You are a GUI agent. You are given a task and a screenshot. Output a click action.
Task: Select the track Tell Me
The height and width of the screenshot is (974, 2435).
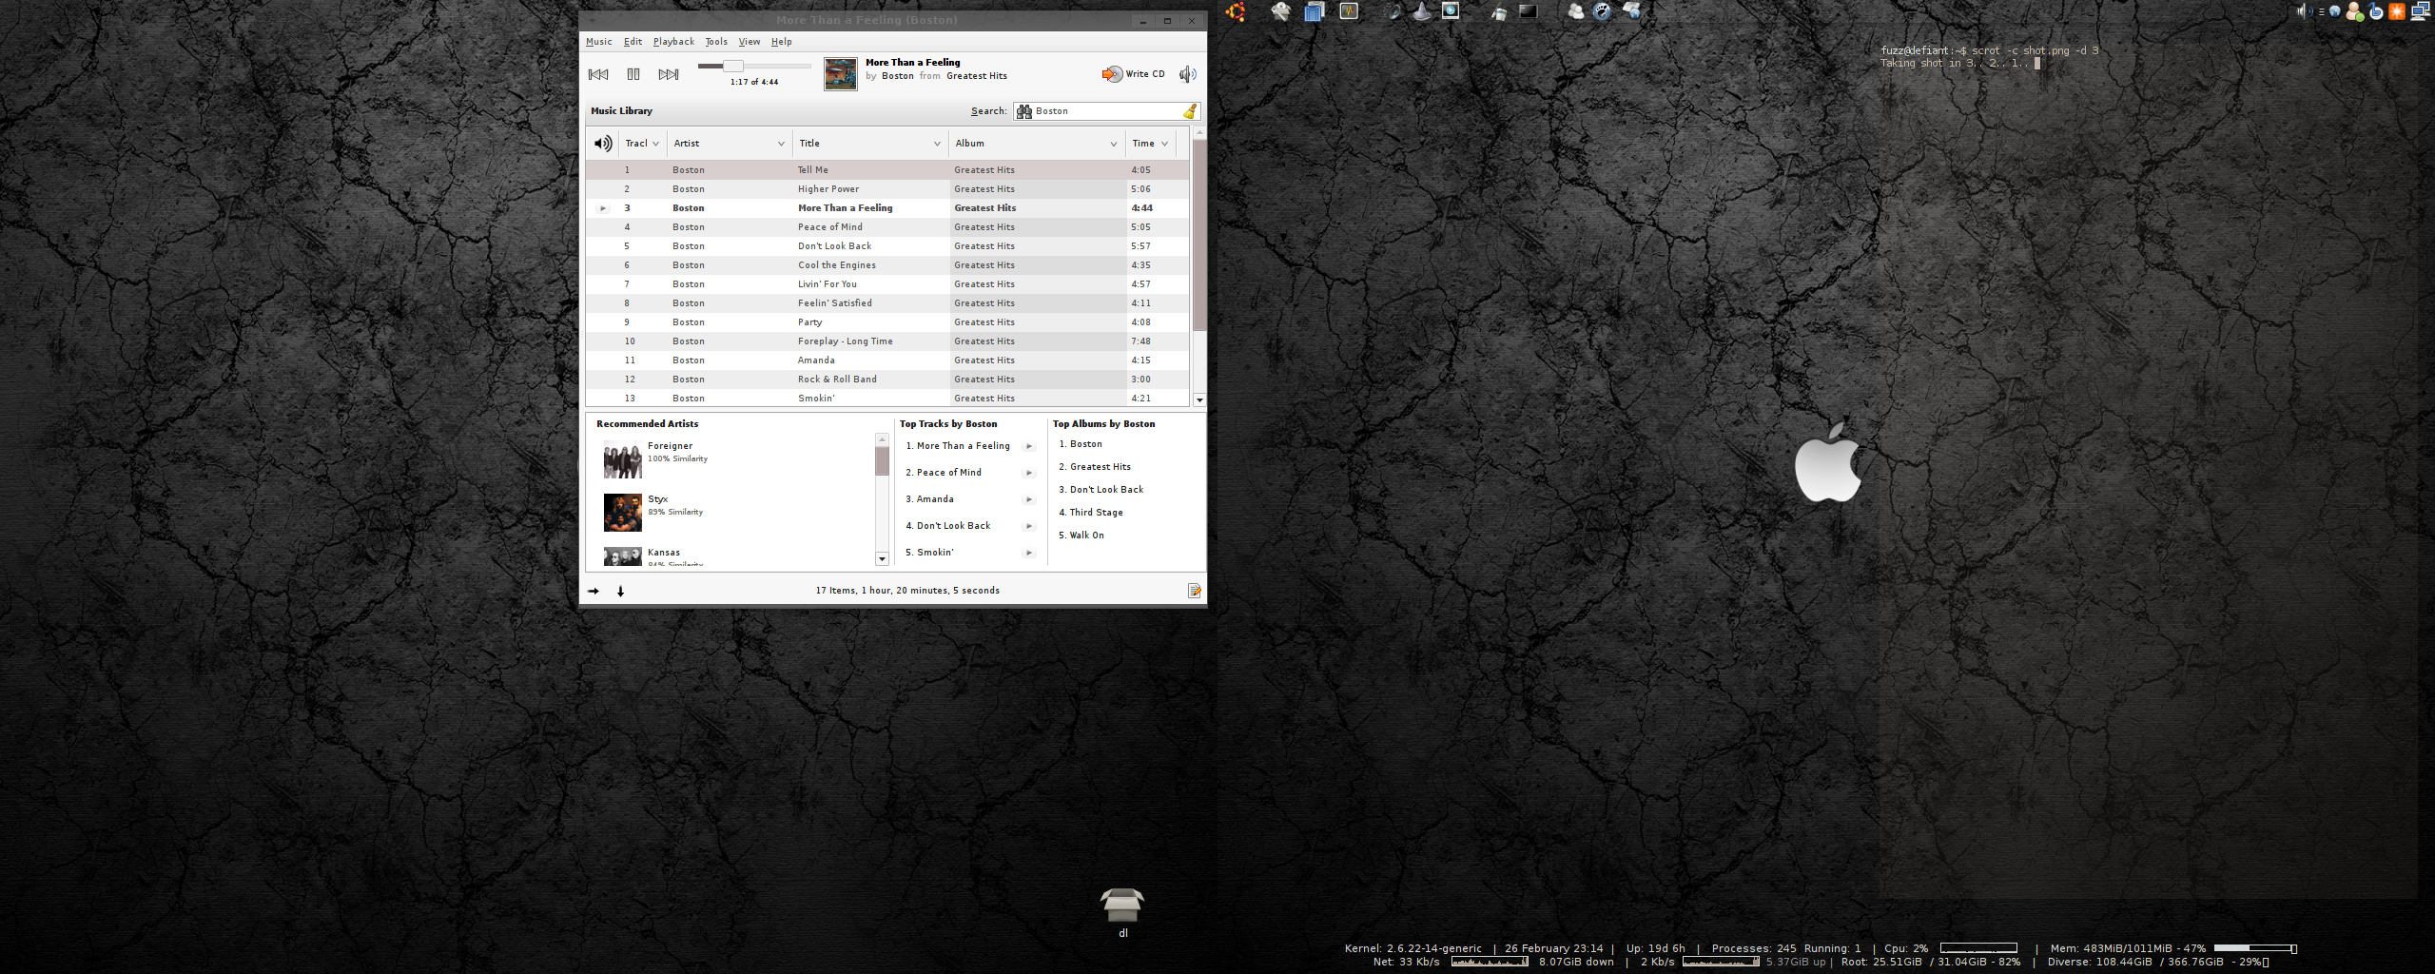(x=886, y=170)
